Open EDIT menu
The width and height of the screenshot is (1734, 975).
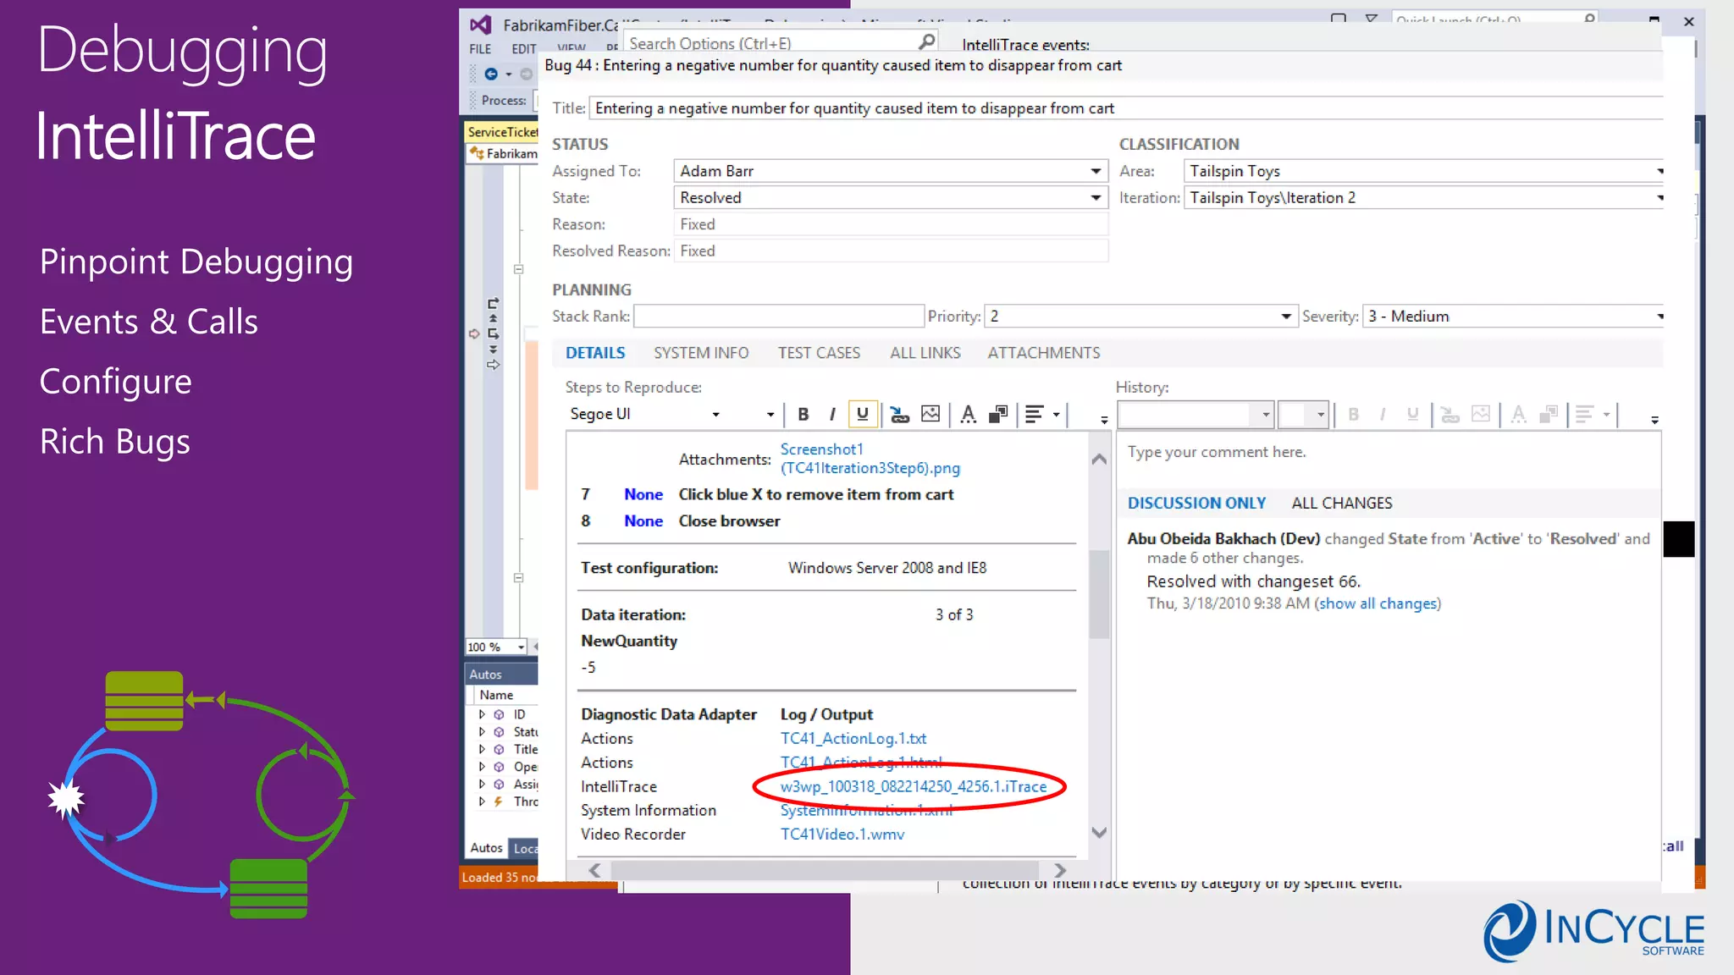tap(523, 49)
